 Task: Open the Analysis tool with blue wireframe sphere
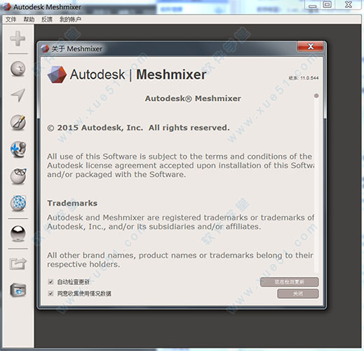(x=18, y=203)
